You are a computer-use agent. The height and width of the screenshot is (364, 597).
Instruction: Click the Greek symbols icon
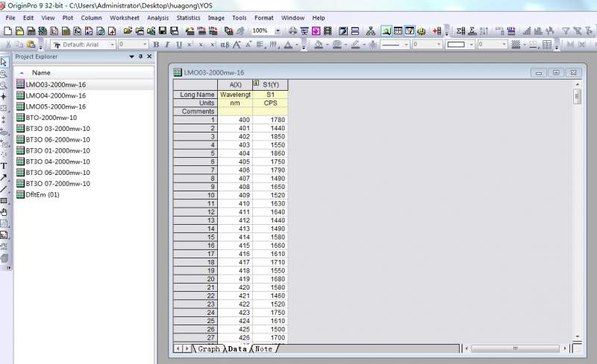click(x=225, y=45)
